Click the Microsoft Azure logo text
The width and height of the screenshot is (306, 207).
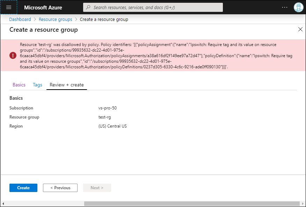[43, 7]
